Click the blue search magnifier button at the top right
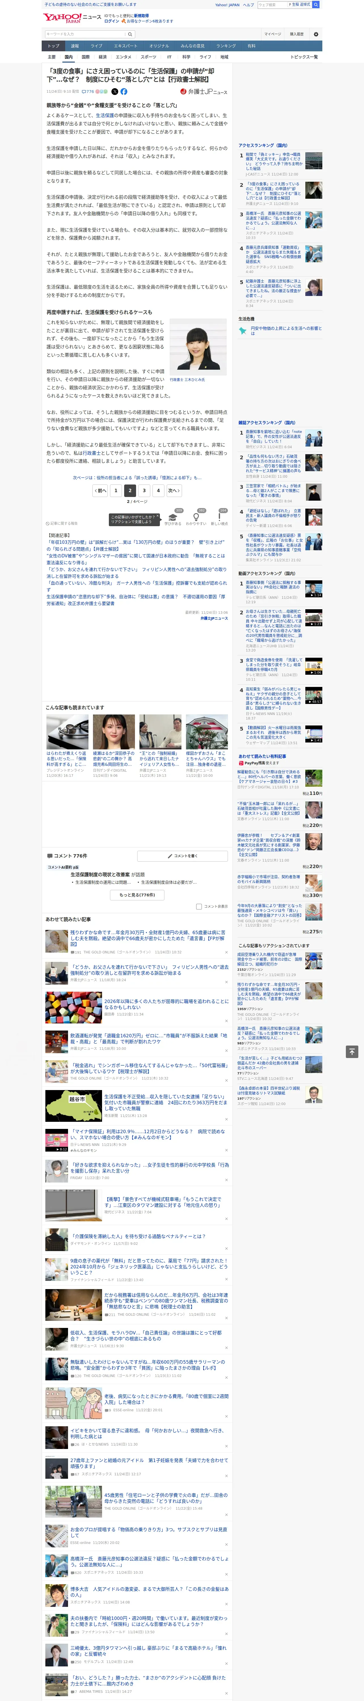The image size is (364, 1701). 316,5
